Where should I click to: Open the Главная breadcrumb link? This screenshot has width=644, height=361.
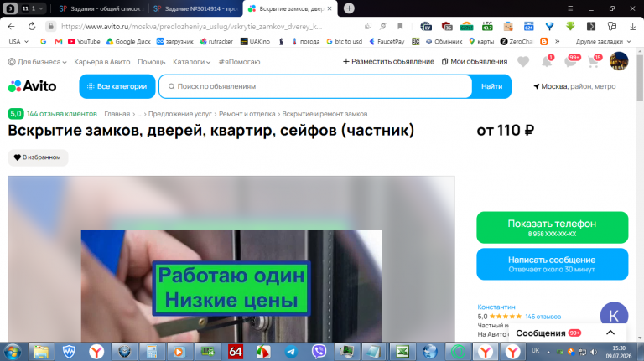click(x=117, y=114)
